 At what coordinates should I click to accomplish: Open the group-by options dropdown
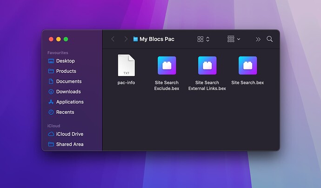(x=234, y=39)
